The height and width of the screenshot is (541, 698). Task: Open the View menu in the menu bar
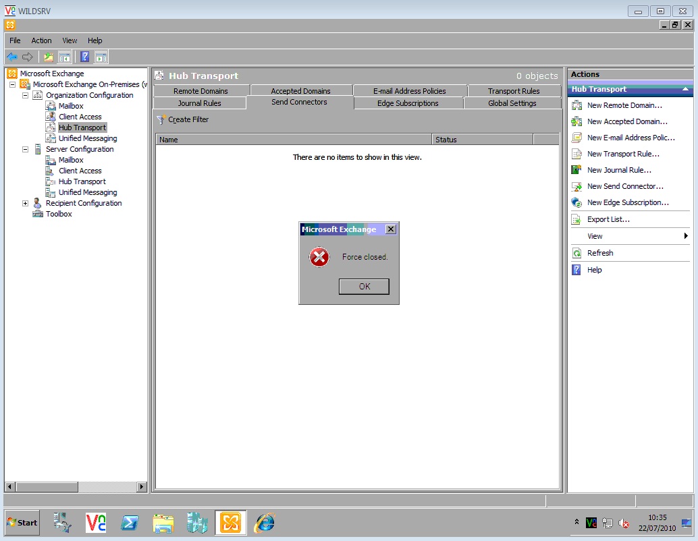[70, 40]
